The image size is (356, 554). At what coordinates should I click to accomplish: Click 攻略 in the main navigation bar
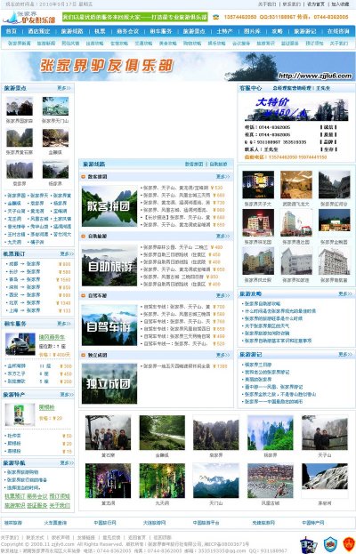click(277, 31)
